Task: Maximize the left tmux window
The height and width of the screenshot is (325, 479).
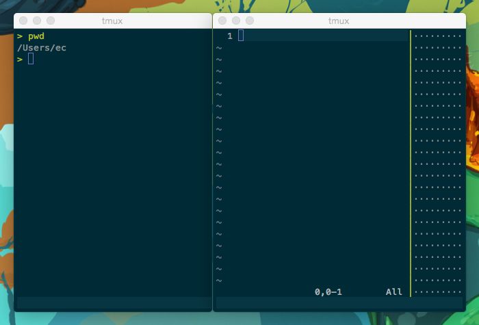Action: point(51,21)
